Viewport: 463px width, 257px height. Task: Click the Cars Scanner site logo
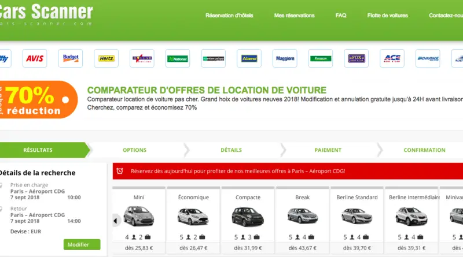tap(46, 14)
